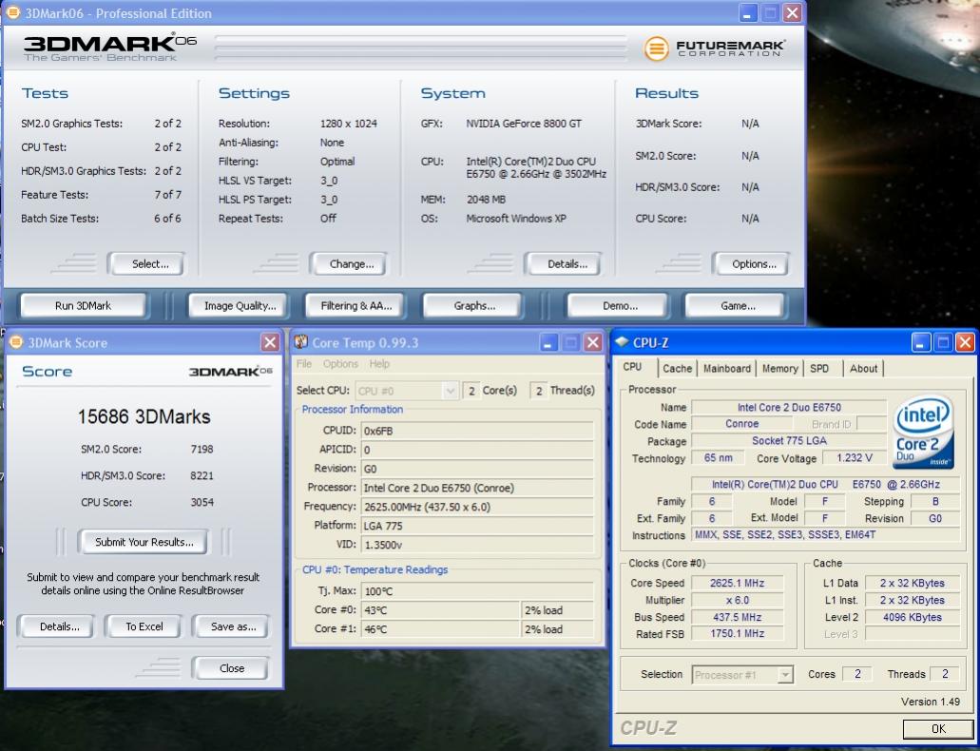Click the Save as... button
This screenshot has height=751, width=980.
233,626
